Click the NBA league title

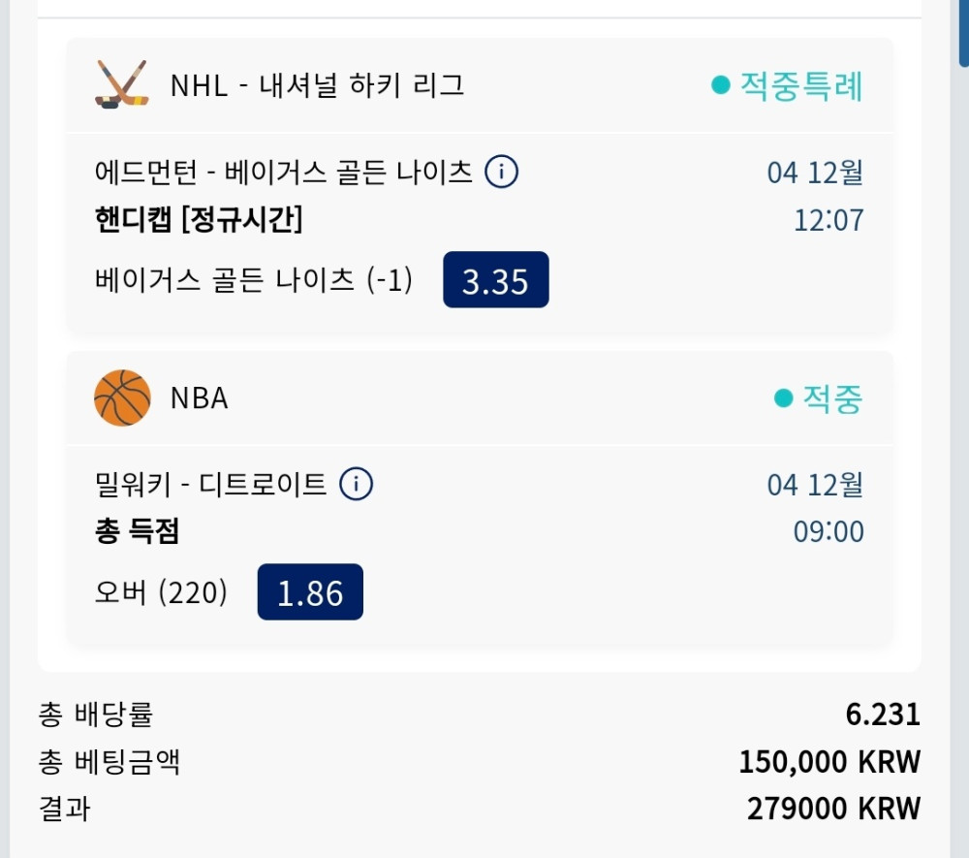pyautogui.click(x=199, y=398)
